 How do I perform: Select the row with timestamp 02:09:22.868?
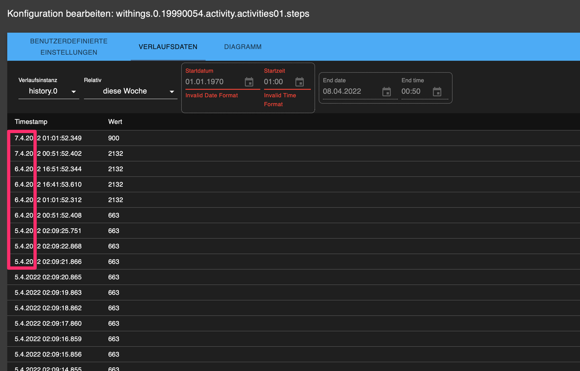pyautogui.click(x=293, y=246)
